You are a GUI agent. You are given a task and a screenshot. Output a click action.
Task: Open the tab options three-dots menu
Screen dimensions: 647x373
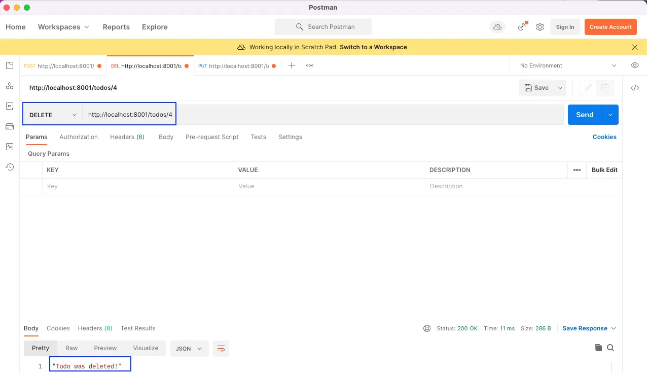310,65
